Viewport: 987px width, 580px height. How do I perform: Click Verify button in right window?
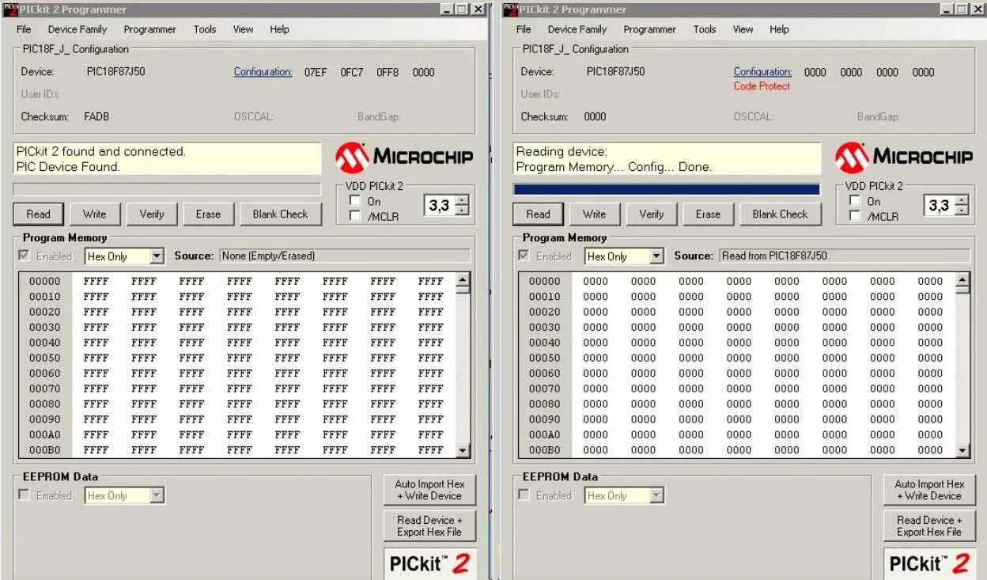[x=651, y=214]
